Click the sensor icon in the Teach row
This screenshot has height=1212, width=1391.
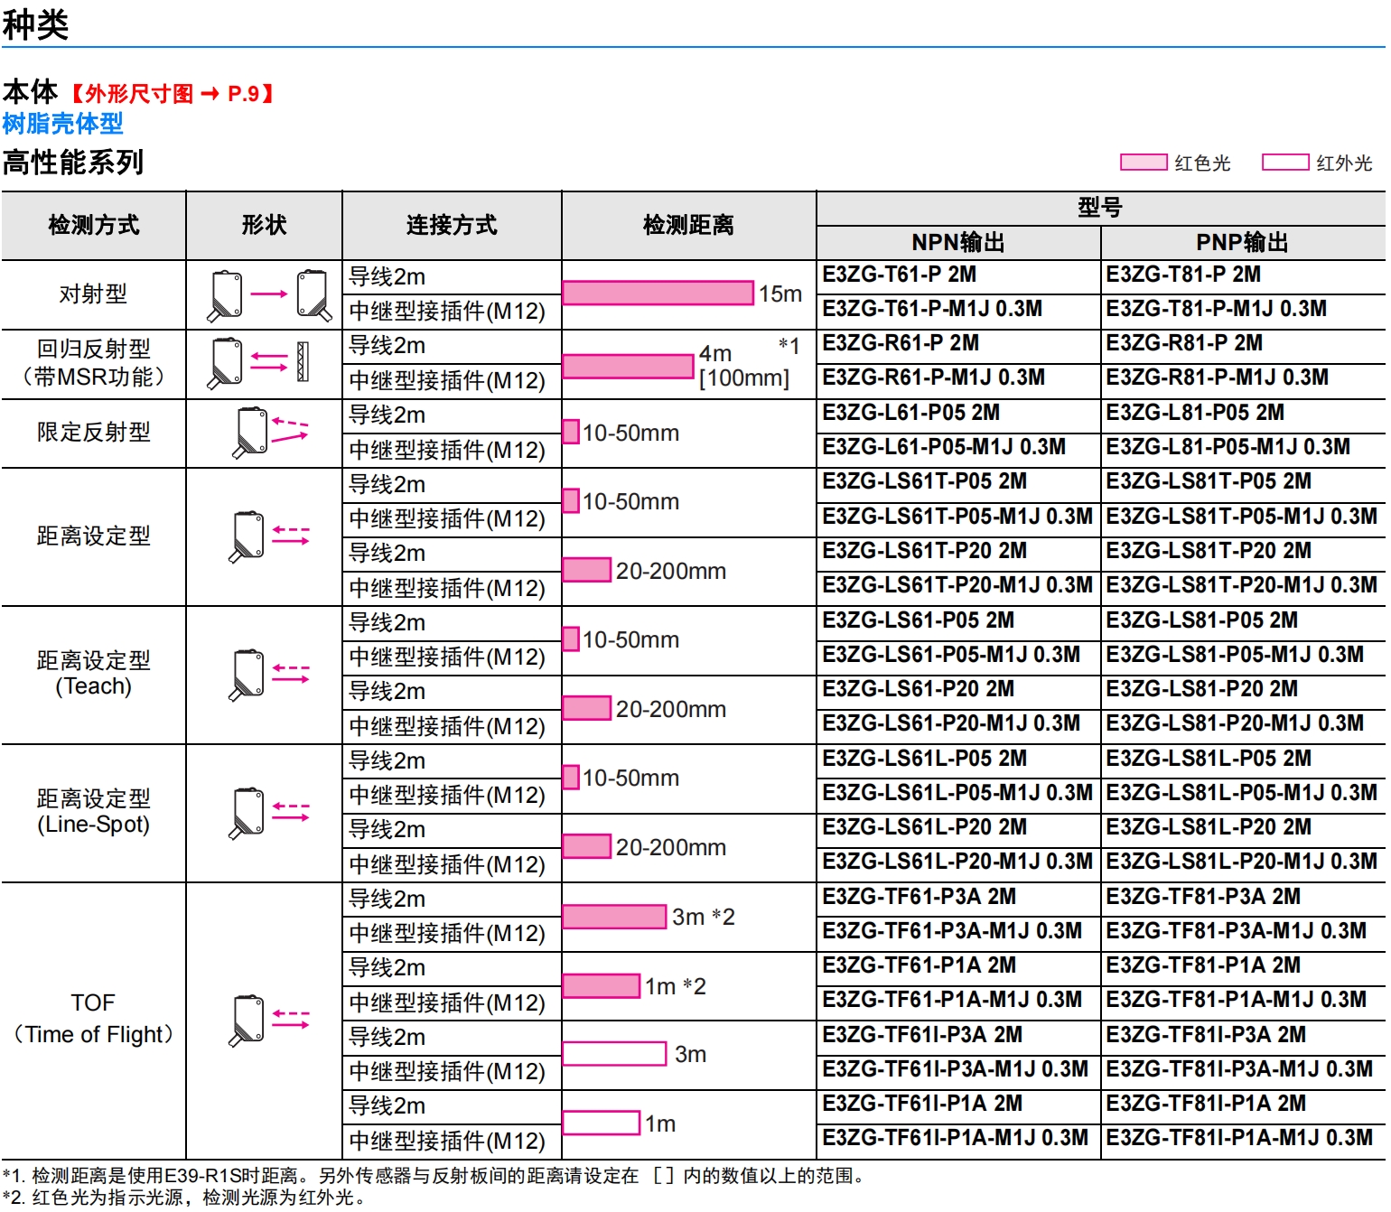click(247, 675)
